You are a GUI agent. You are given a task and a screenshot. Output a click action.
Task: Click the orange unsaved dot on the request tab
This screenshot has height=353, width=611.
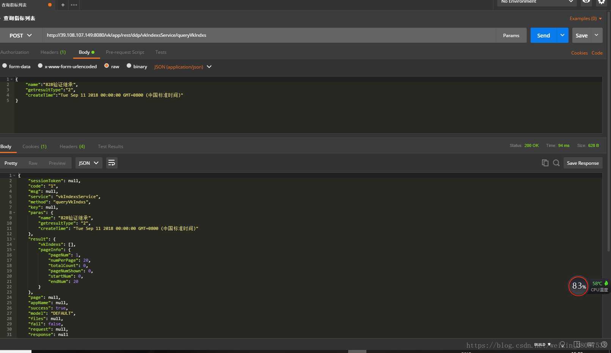[50, 5]
